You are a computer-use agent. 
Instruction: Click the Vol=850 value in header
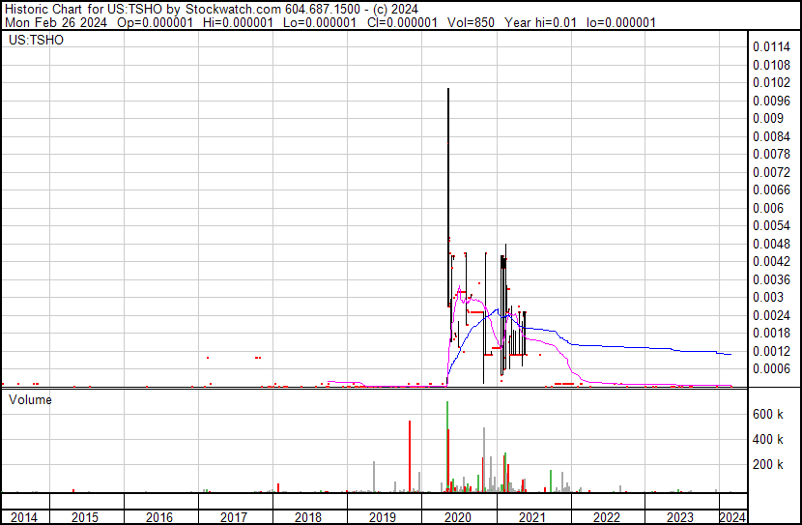[x=472, y=23]
